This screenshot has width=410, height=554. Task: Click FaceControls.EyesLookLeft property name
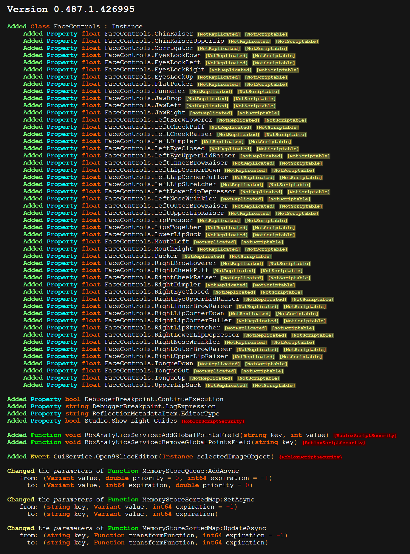click(153, 62)
